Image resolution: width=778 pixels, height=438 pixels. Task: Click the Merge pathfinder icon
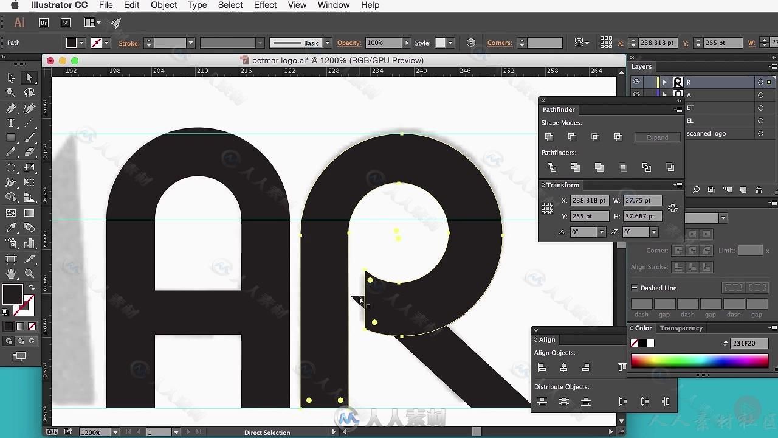[599, 167]
